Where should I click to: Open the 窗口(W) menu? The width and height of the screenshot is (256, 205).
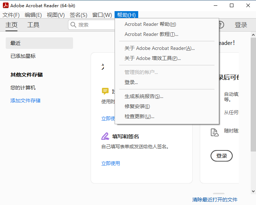click(x=102, y=15)
